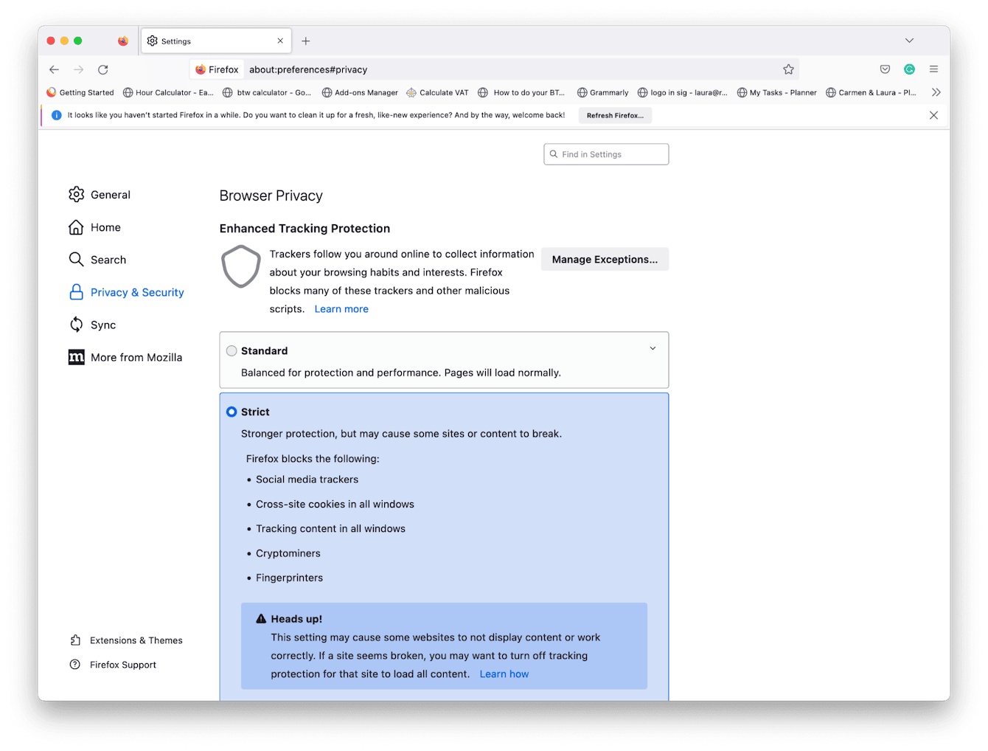
Task: Open the Firefox application menu
Action: [933, 69]
